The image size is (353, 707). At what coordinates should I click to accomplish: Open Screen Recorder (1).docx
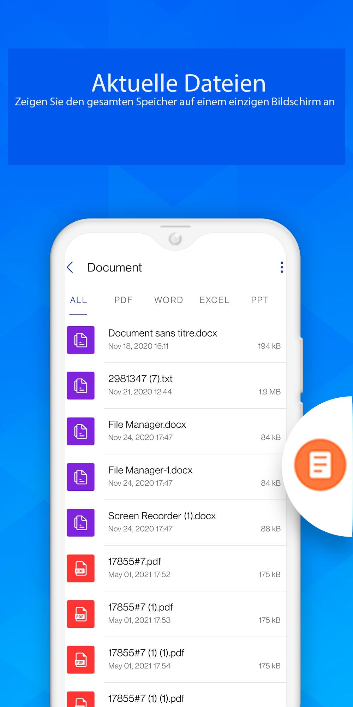[175, 522]
